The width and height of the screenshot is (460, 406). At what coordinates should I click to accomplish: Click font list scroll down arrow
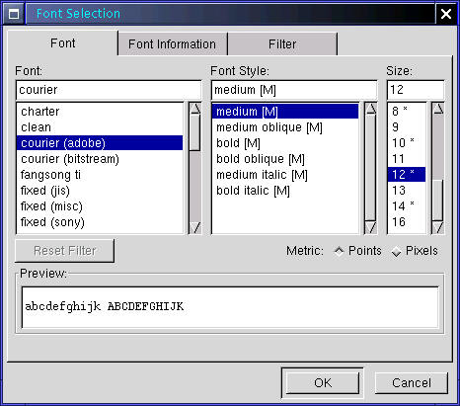[x=195, y=228]
